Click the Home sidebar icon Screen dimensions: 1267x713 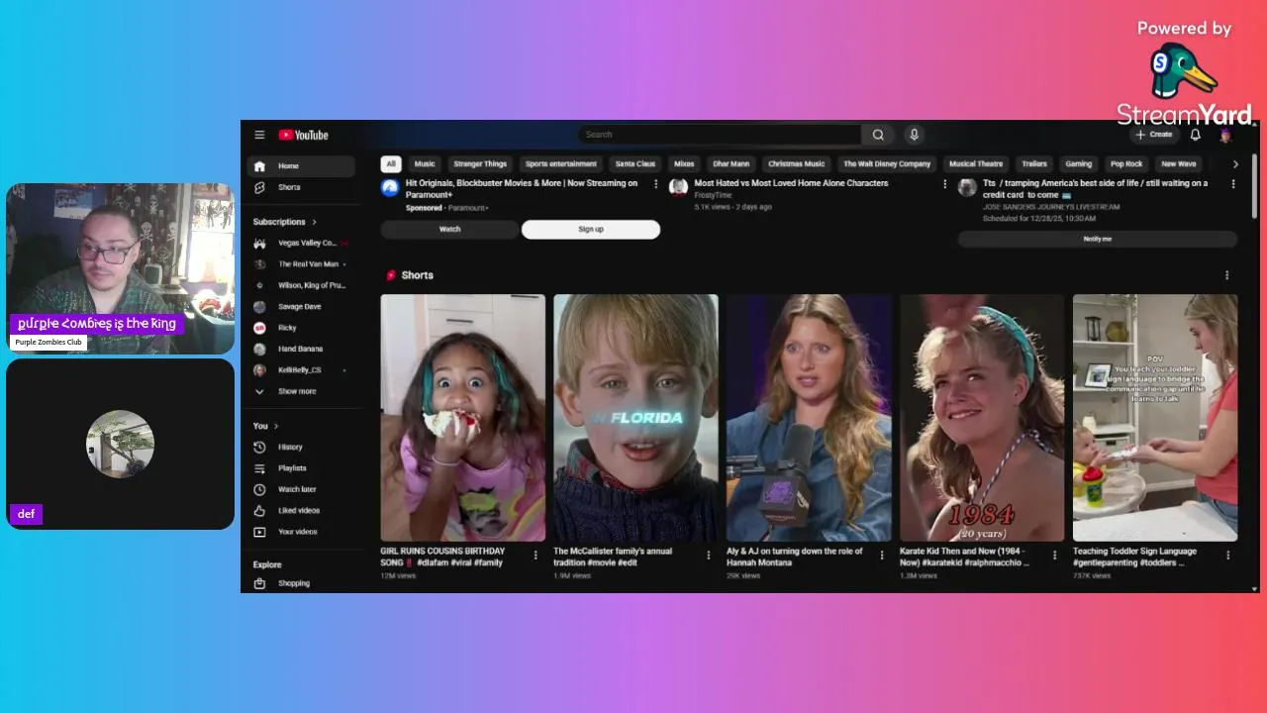pos(259,166)
